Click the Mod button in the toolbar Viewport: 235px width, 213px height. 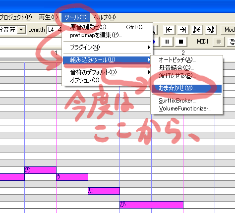pos(229,30)
